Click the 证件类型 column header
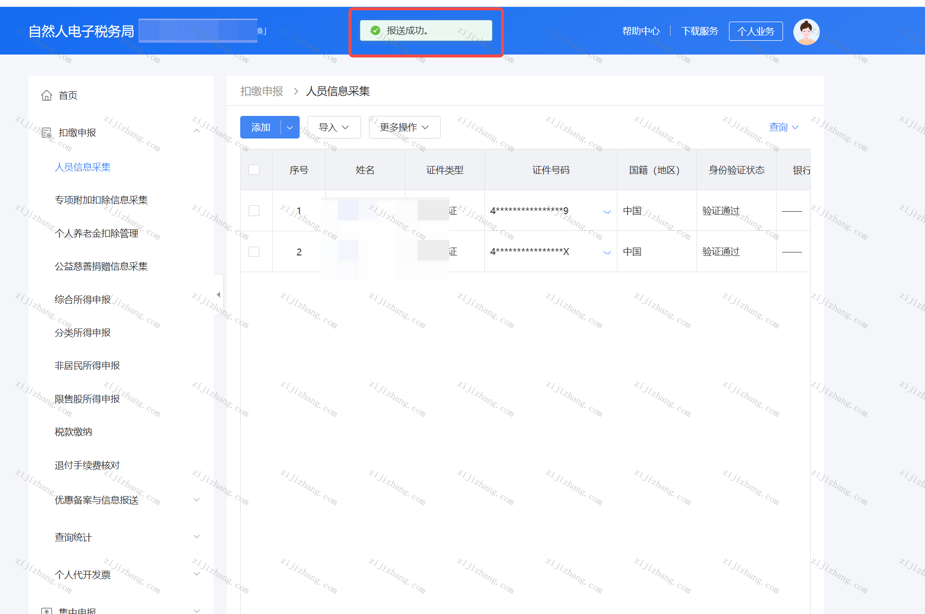925x614 pixels. pos(445,170)
